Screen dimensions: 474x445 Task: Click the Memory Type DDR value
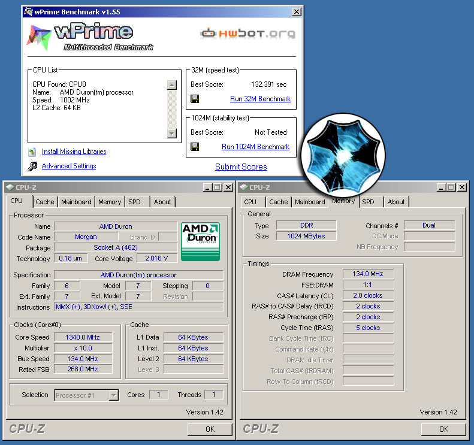(x=306, y=225)
